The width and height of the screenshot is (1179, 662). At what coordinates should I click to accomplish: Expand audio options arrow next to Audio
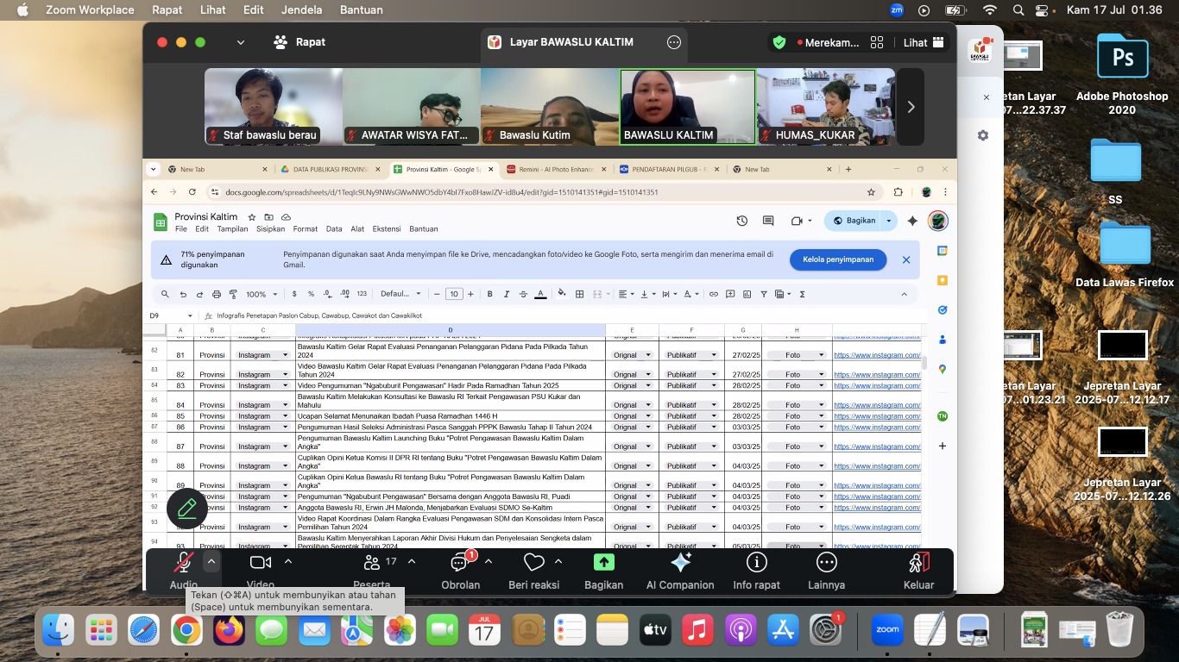click(211, 561)
